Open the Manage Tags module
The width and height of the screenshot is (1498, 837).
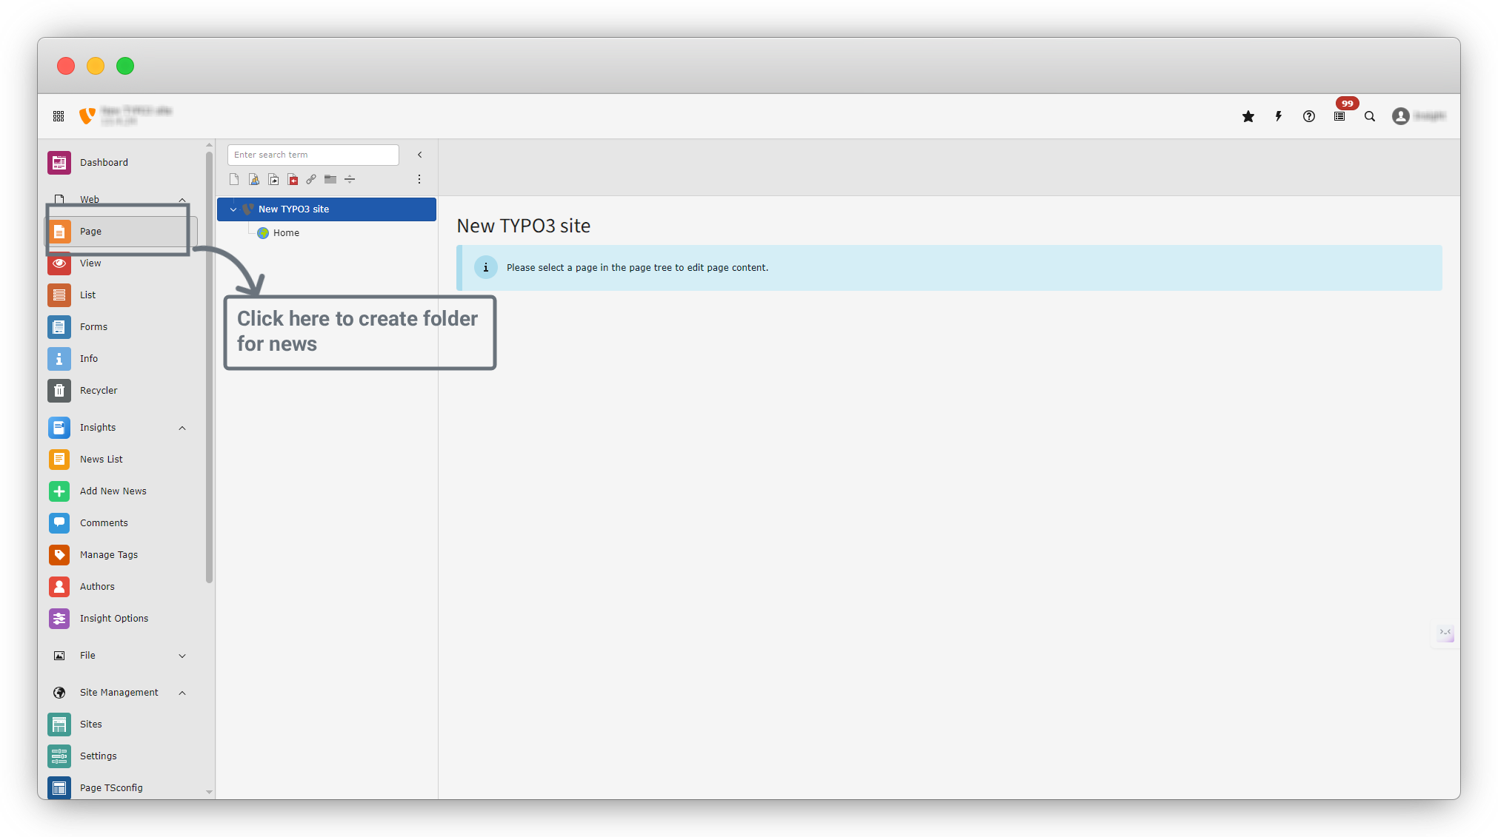coord(109,555)
